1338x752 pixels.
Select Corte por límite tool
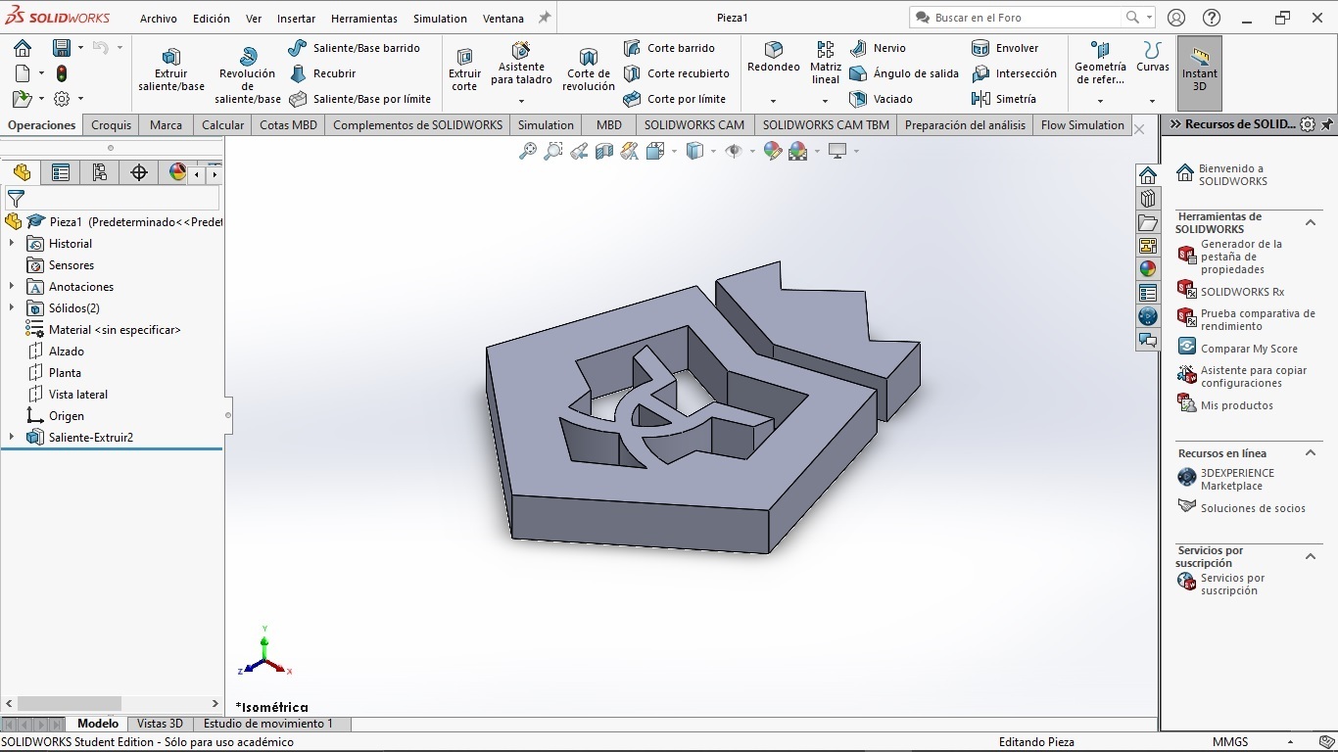pos(674,99)
